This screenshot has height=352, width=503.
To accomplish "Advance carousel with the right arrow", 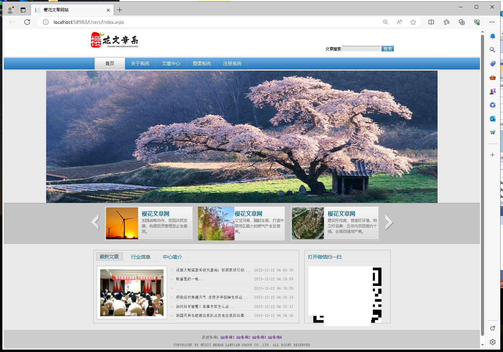I will (x=388, y=222).
